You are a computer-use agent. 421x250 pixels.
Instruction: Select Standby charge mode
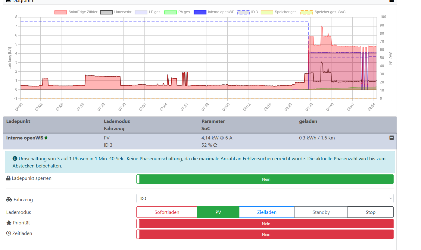321,212
